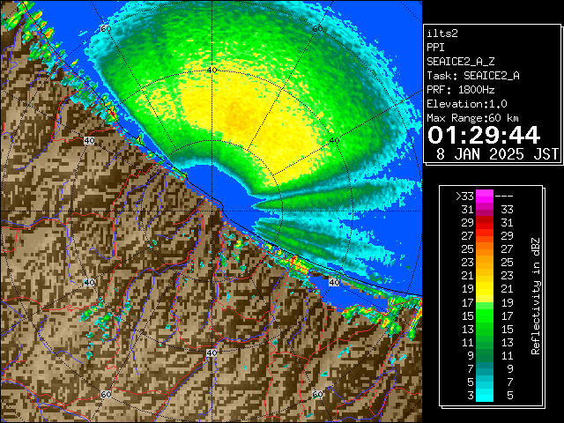Click the "Max Range:60 km" text

click(x=473, y=118)
